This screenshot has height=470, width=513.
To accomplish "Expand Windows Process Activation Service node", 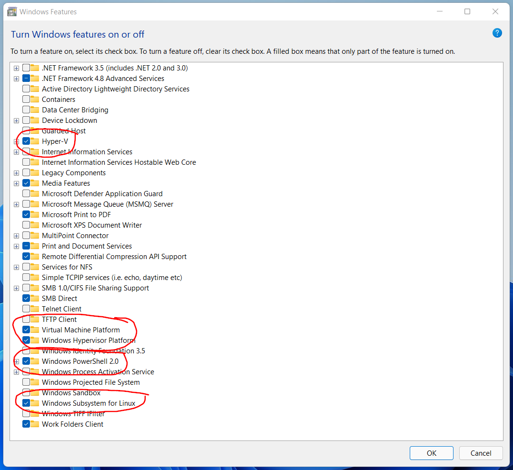I will coord(16,372).
